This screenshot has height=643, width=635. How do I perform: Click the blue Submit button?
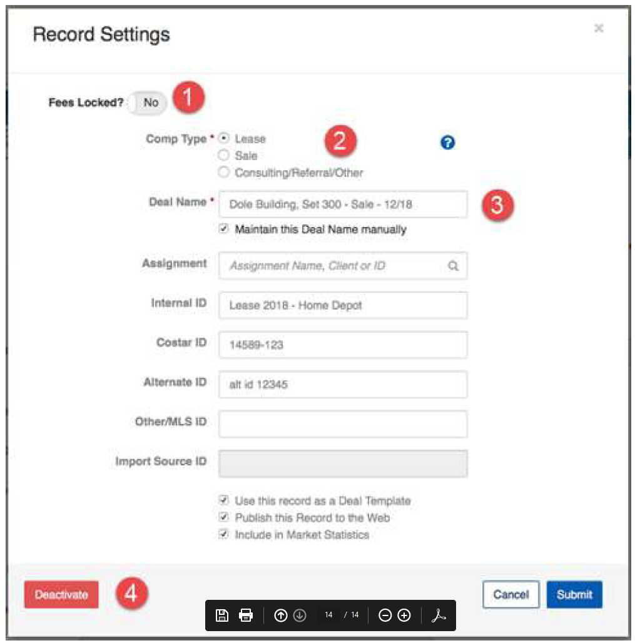point(574,595)
